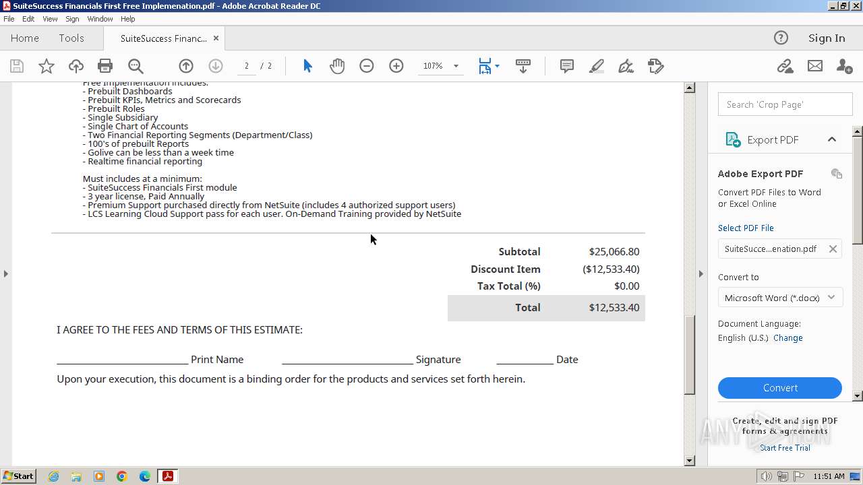Screen dimensions: 863x485
Task: Click the Start Free Trial link
Action: pos(785,448)
